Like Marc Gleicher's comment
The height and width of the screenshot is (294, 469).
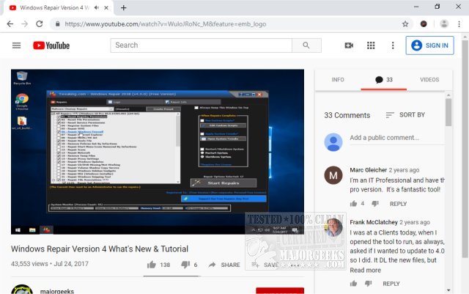click(x=353, y=204)
